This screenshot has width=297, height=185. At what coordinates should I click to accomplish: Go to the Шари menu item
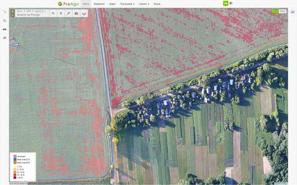tap(112, 4)
